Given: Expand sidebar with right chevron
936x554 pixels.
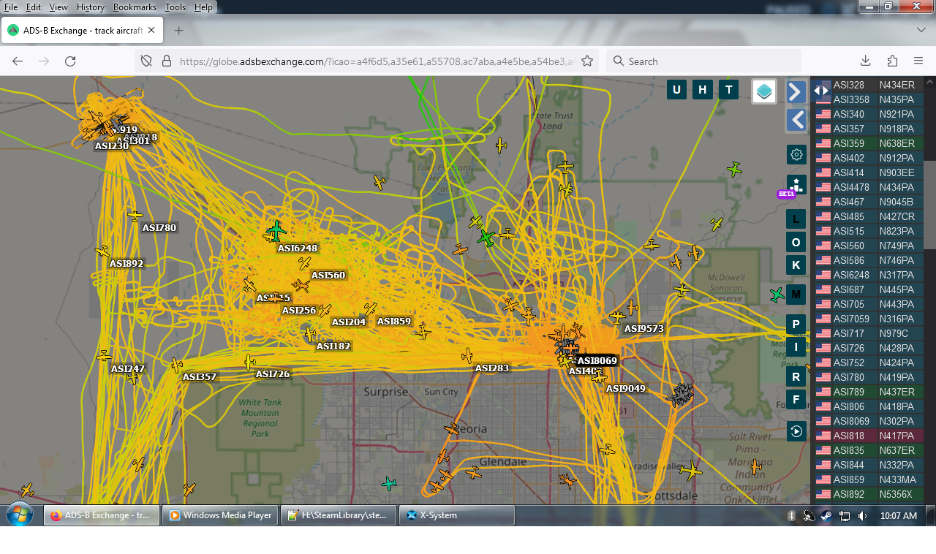Looking at the screenshot, I should pyautogui.click(x=796, y=91).
